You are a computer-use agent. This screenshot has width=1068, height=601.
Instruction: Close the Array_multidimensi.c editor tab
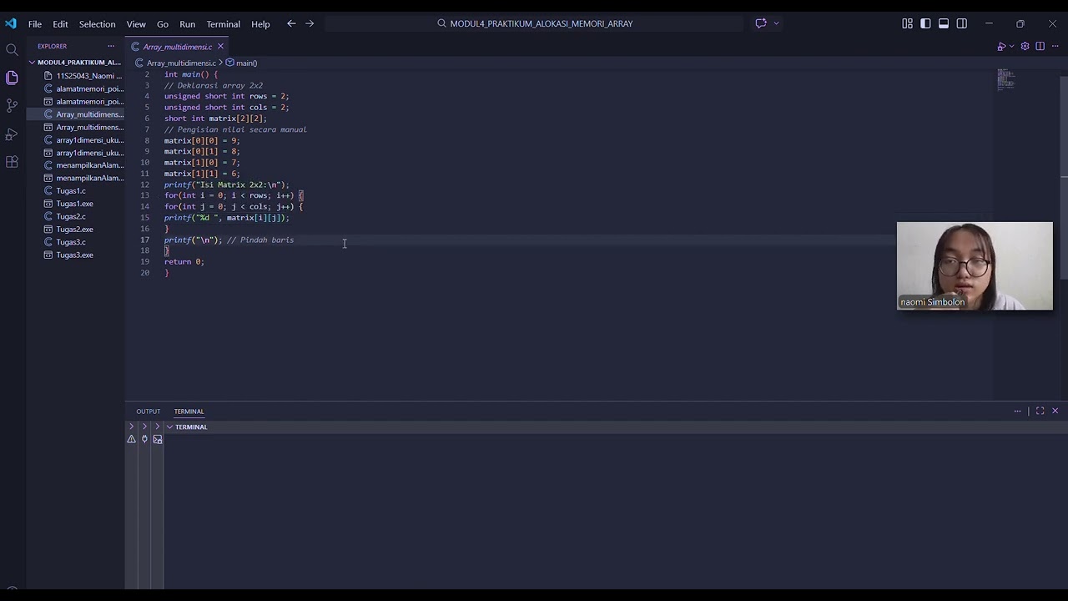tap(220, 47)
